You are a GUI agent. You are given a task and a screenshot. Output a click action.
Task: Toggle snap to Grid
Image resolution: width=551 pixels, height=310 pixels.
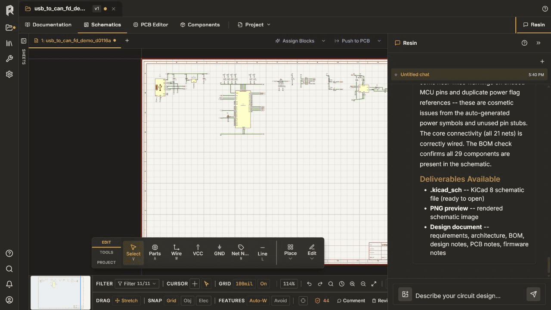tap(171, 301)
